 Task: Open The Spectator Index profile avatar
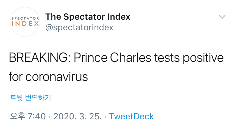25,22
